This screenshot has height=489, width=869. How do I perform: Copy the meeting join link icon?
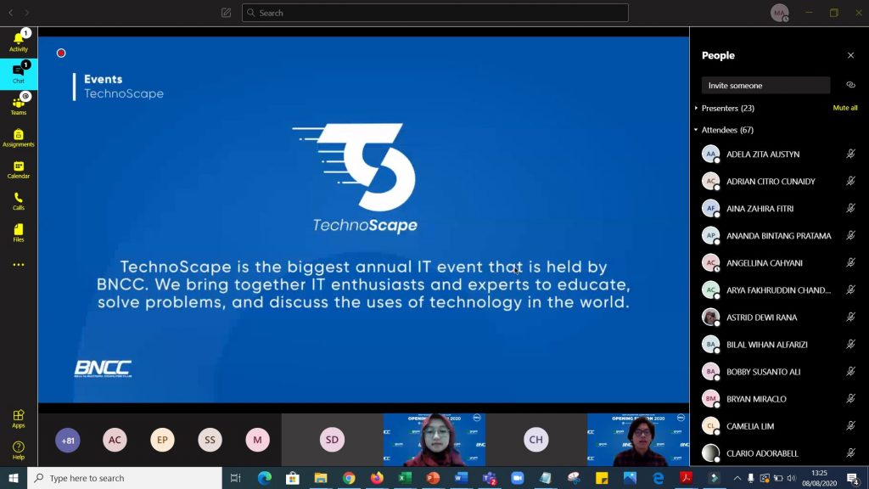850,85
